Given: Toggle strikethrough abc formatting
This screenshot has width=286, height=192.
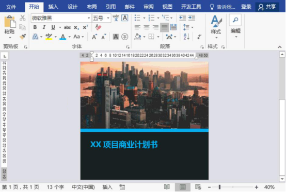Looking at the screenshot, I should pos(67,27).
